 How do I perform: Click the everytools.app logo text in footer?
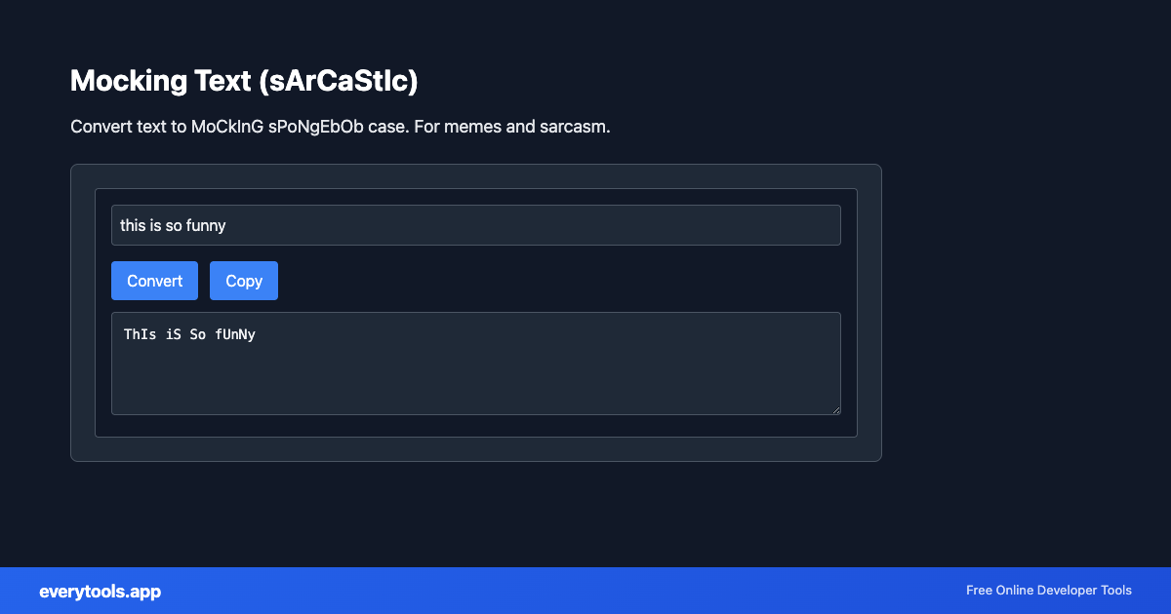(x=100, y=591)
